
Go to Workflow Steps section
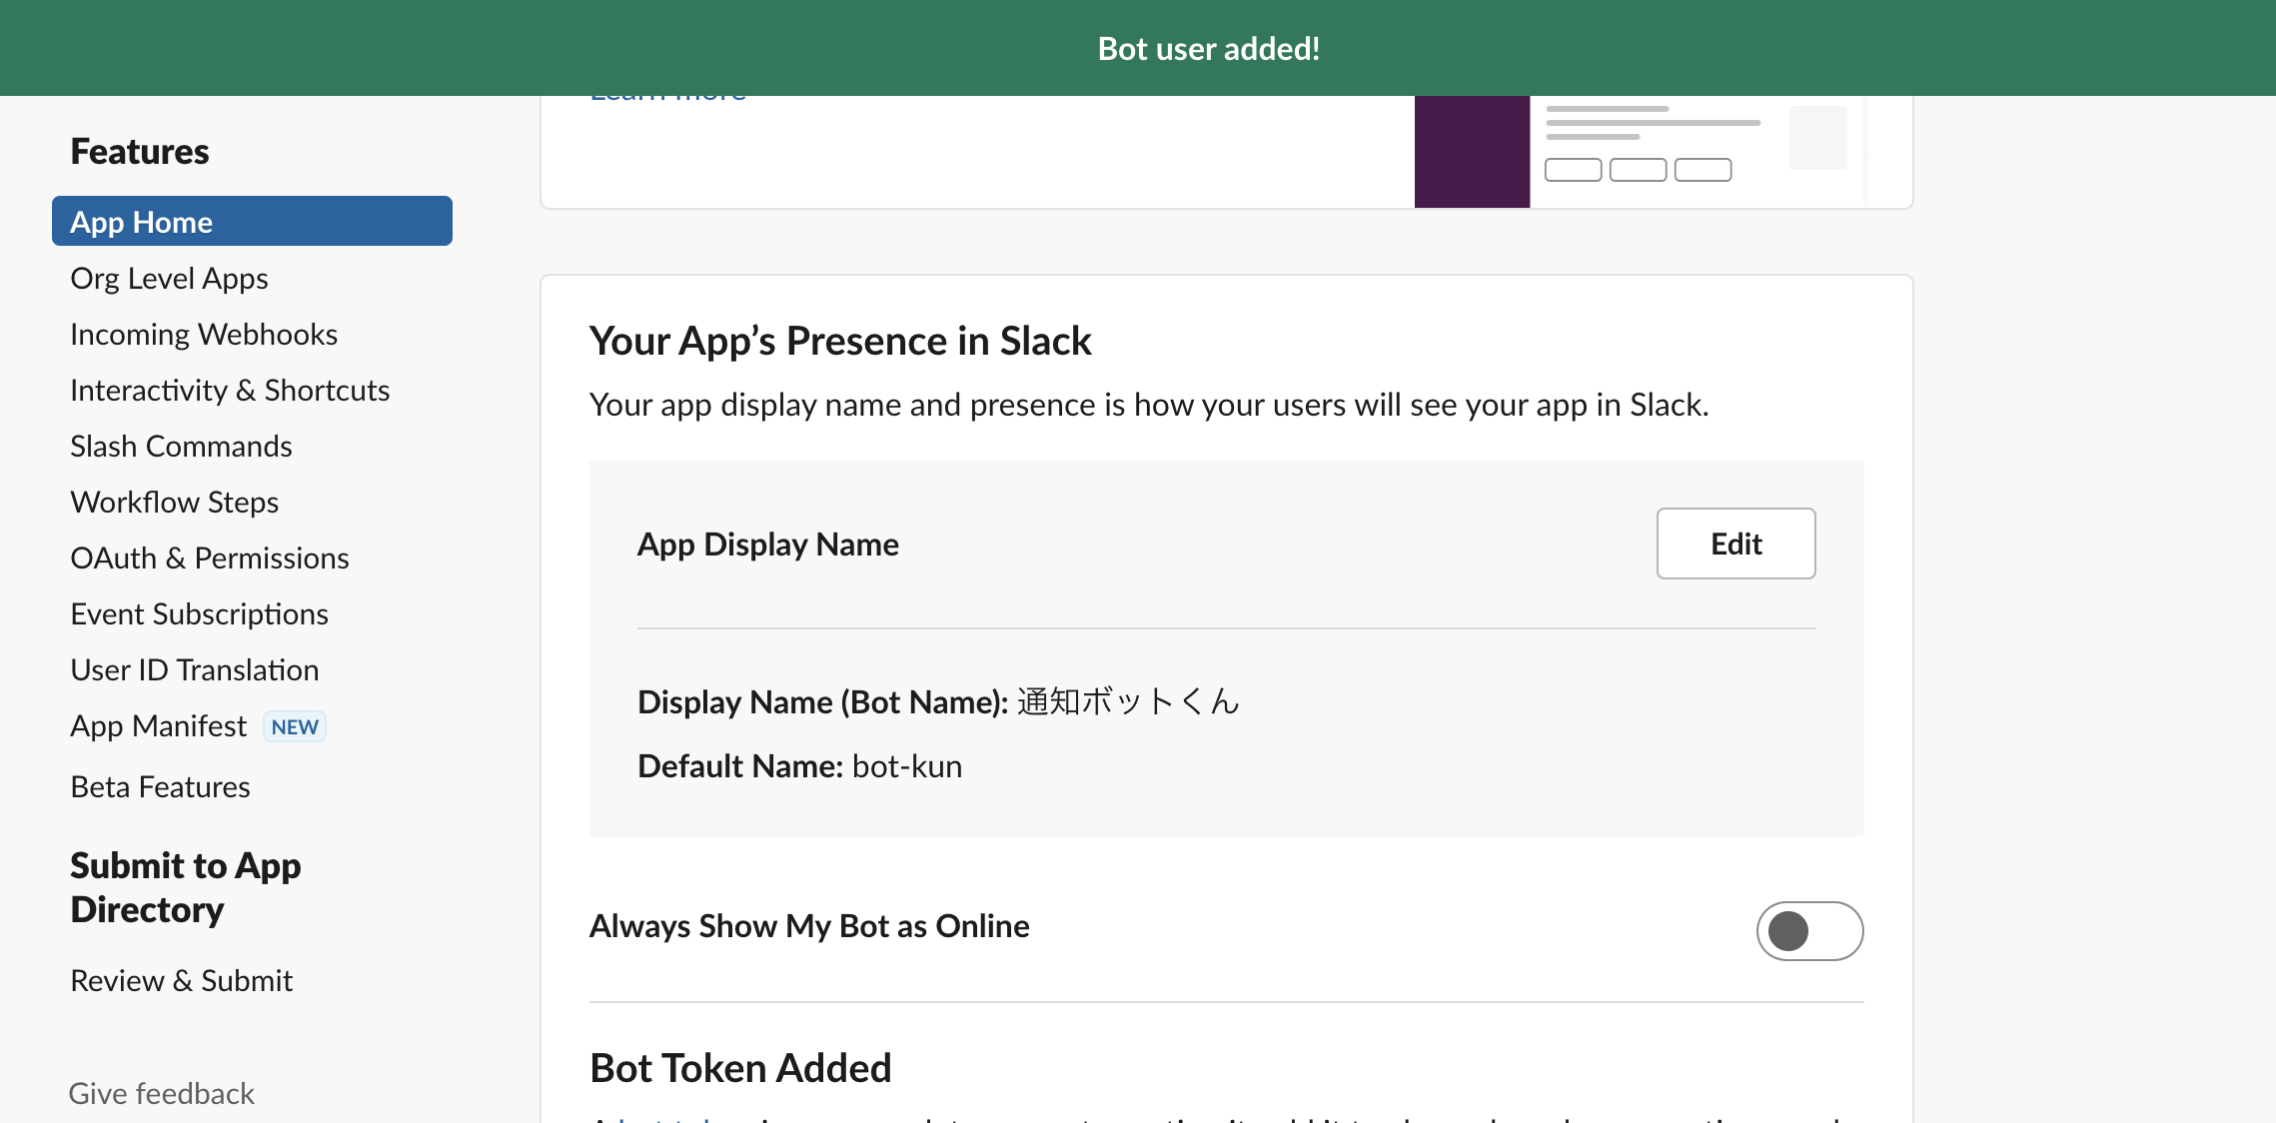[173, 502]
